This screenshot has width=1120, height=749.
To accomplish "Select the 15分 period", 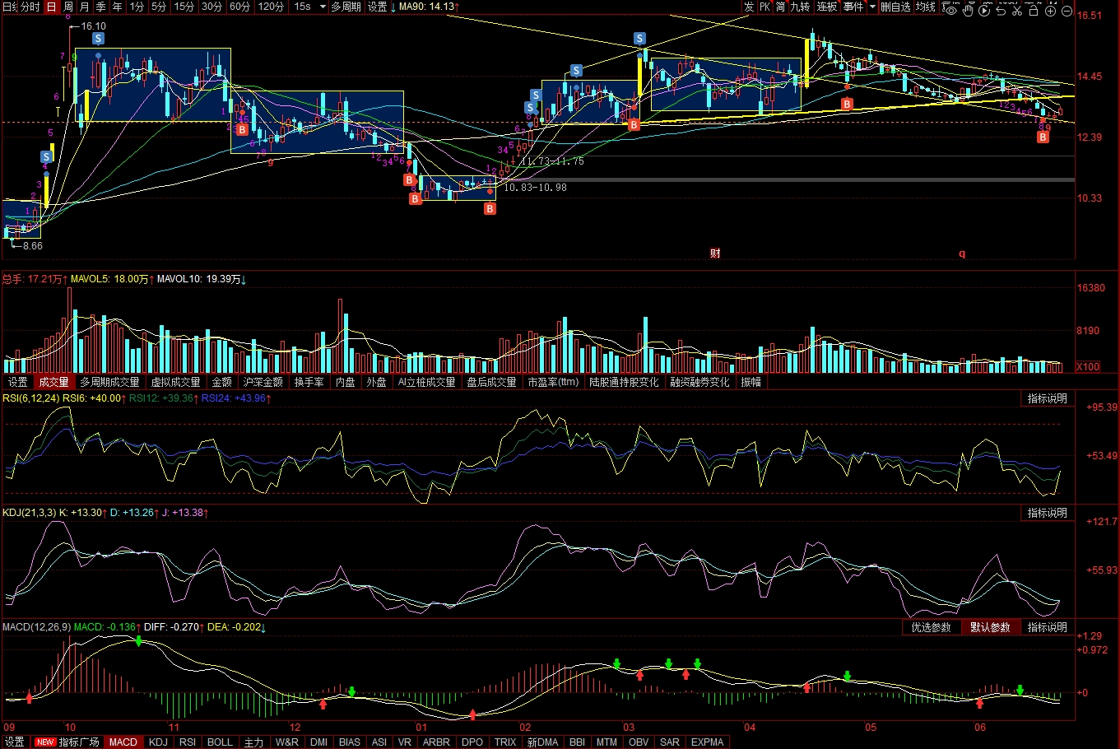I will (x=184, y=7).
